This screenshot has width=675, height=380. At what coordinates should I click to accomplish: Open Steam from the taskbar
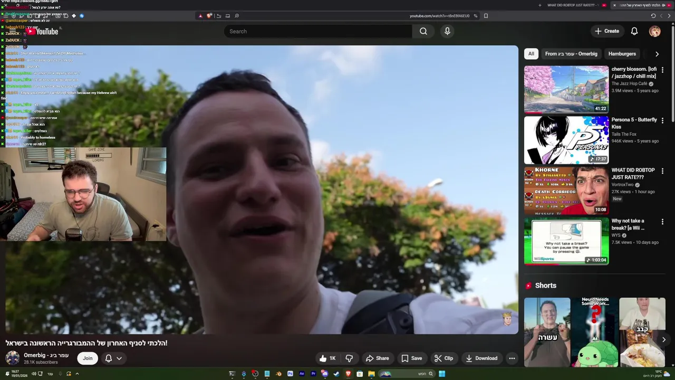[x=336, y=374]
